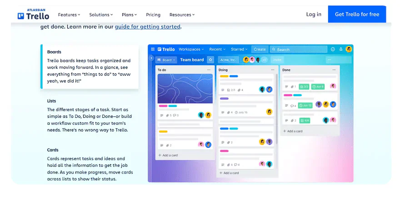
Task: Click the Trello logo inside the board header
Action: coord(166,49)
